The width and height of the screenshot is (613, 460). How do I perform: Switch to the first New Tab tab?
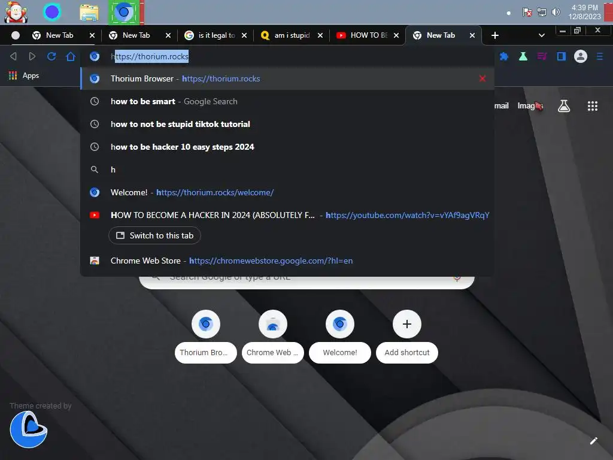(59, 35)
